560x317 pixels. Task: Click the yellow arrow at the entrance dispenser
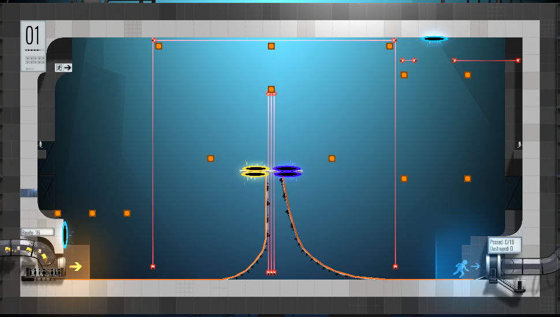point(76,266)
